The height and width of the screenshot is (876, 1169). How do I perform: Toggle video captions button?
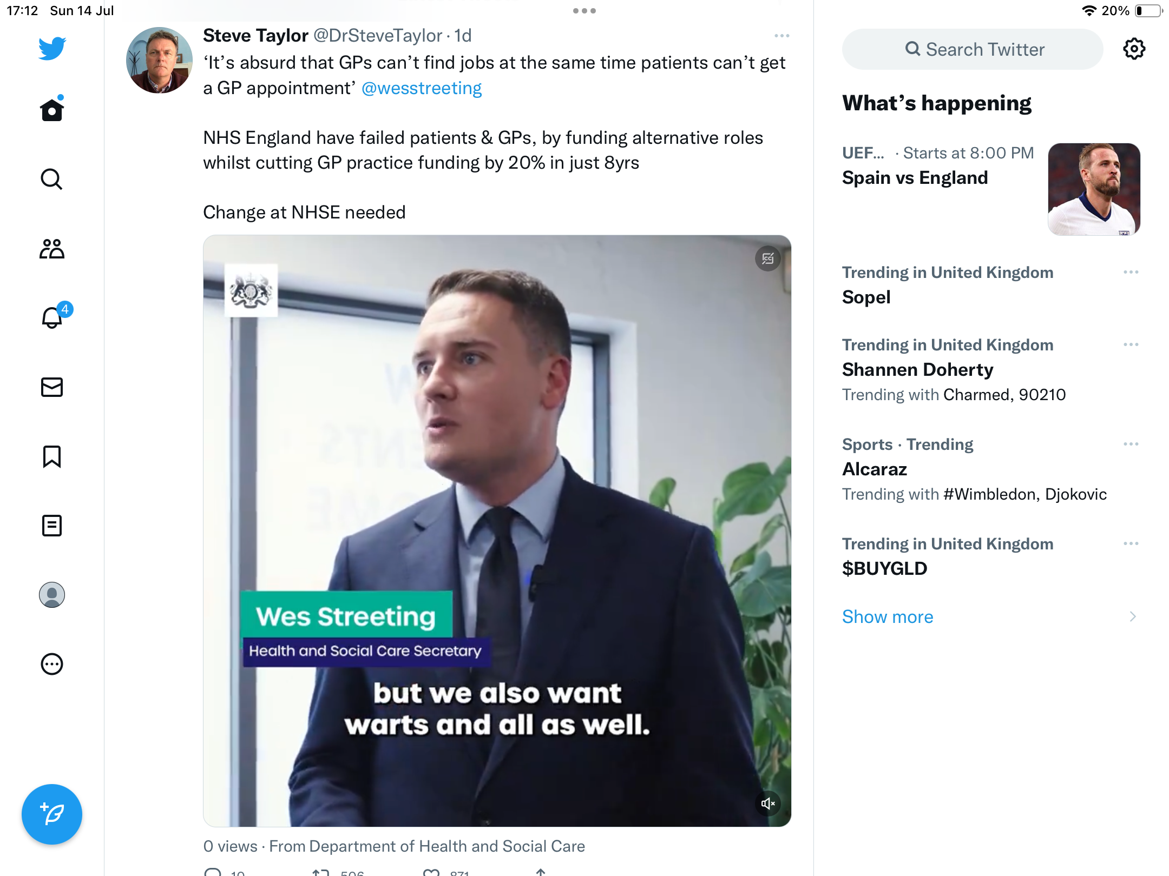pyautogui.click(x=768, y=258)
